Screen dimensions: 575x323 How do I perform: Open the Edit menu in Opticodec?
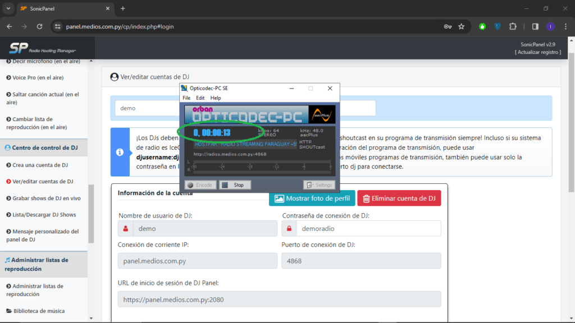pos(200,98)
